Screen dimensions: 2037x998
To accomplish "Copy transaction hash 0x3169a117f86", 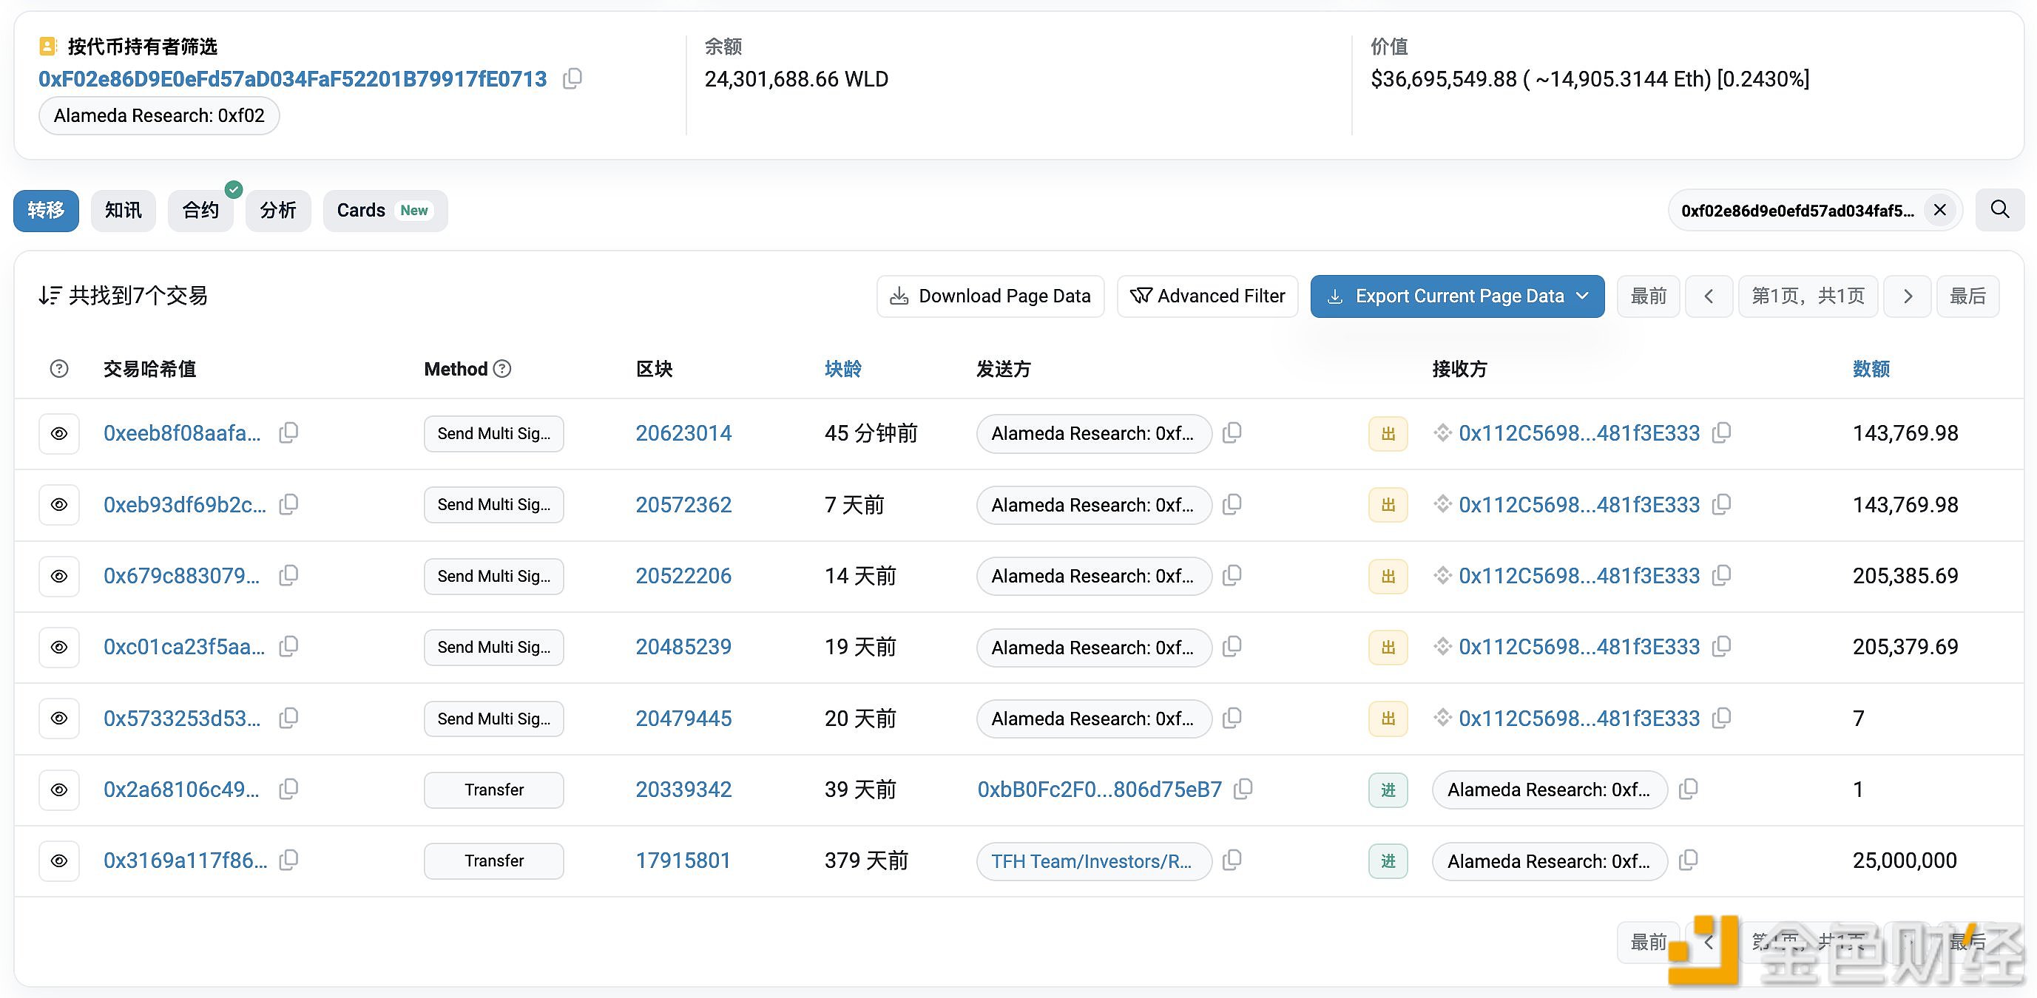I will [x=288, y=860].
